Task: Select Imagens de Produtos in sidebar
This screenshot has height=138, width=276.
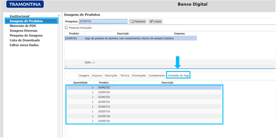Action: pos(31,21)
